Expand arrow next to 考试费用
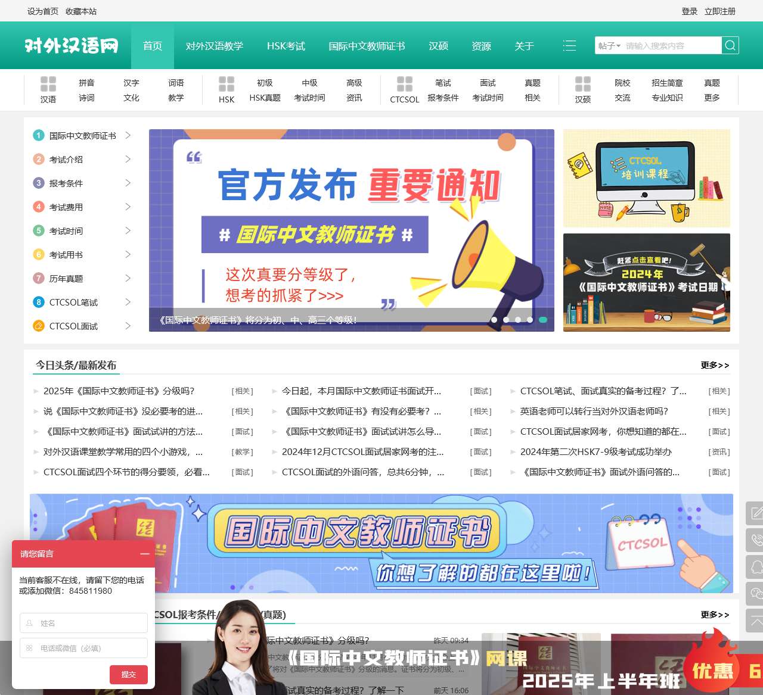Viewport: 763px width, 695px height. (x=128, y=207)
